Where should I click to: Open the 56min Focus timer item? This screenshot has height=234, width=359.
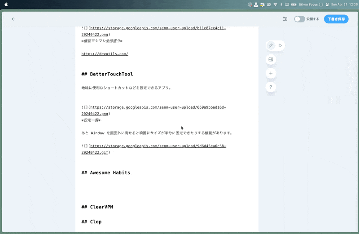[311, 4]
